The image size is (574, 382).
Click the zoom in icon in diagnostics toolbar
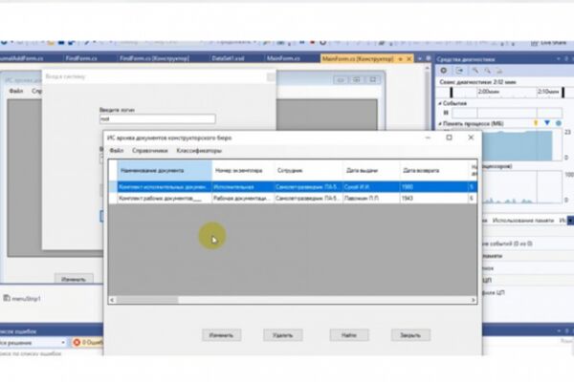click(475, 71)
